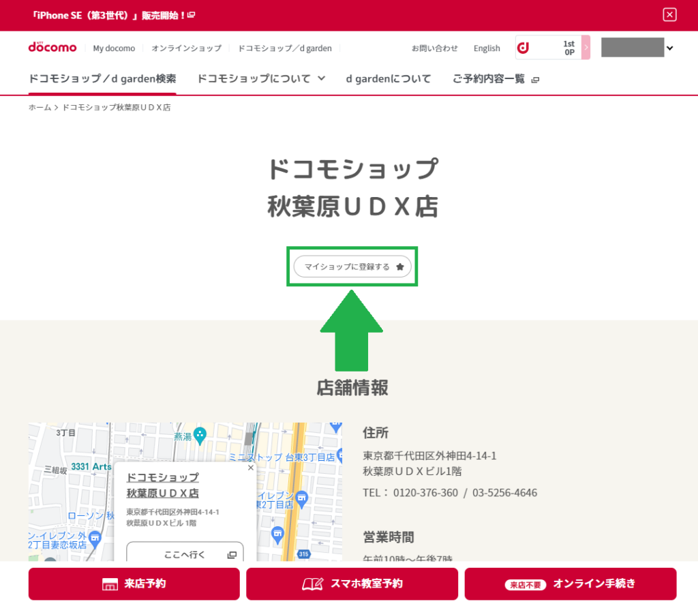Open ドコモショップ/d garden header link
This screenshot has height=606, width=698.
coord(285,48)
